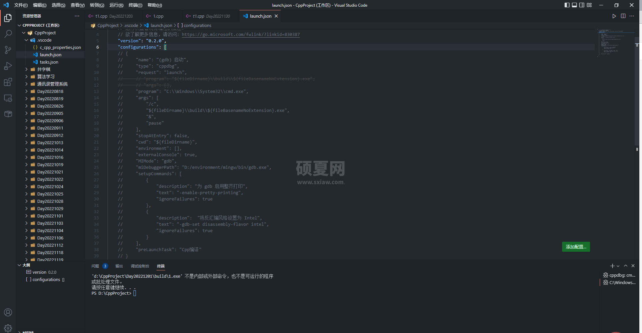Screen dimensions: 642x333
Task: Click the editor minimap preview
Action: pyautogui.click(x=616, y=43)
